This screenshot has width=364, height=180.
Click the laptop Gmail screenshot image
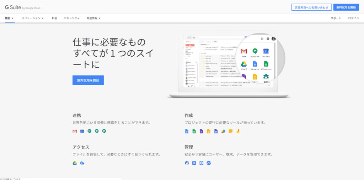pyautogui.click(x=229, y=65)
